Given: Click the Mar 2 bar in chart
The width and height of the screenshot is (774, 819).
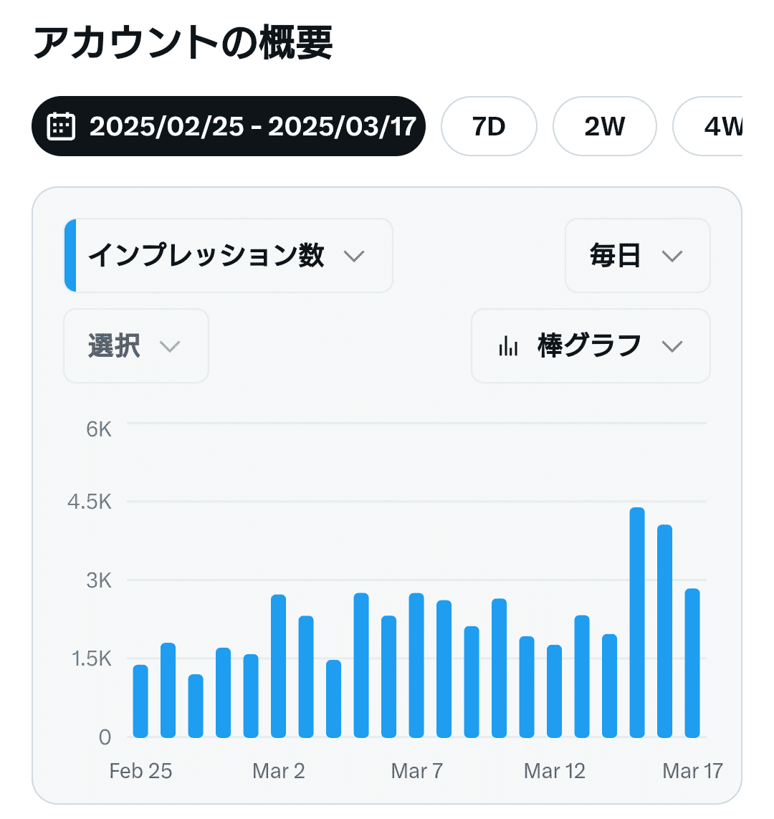Looking at the screenshot, I should [x=278, y=666].
